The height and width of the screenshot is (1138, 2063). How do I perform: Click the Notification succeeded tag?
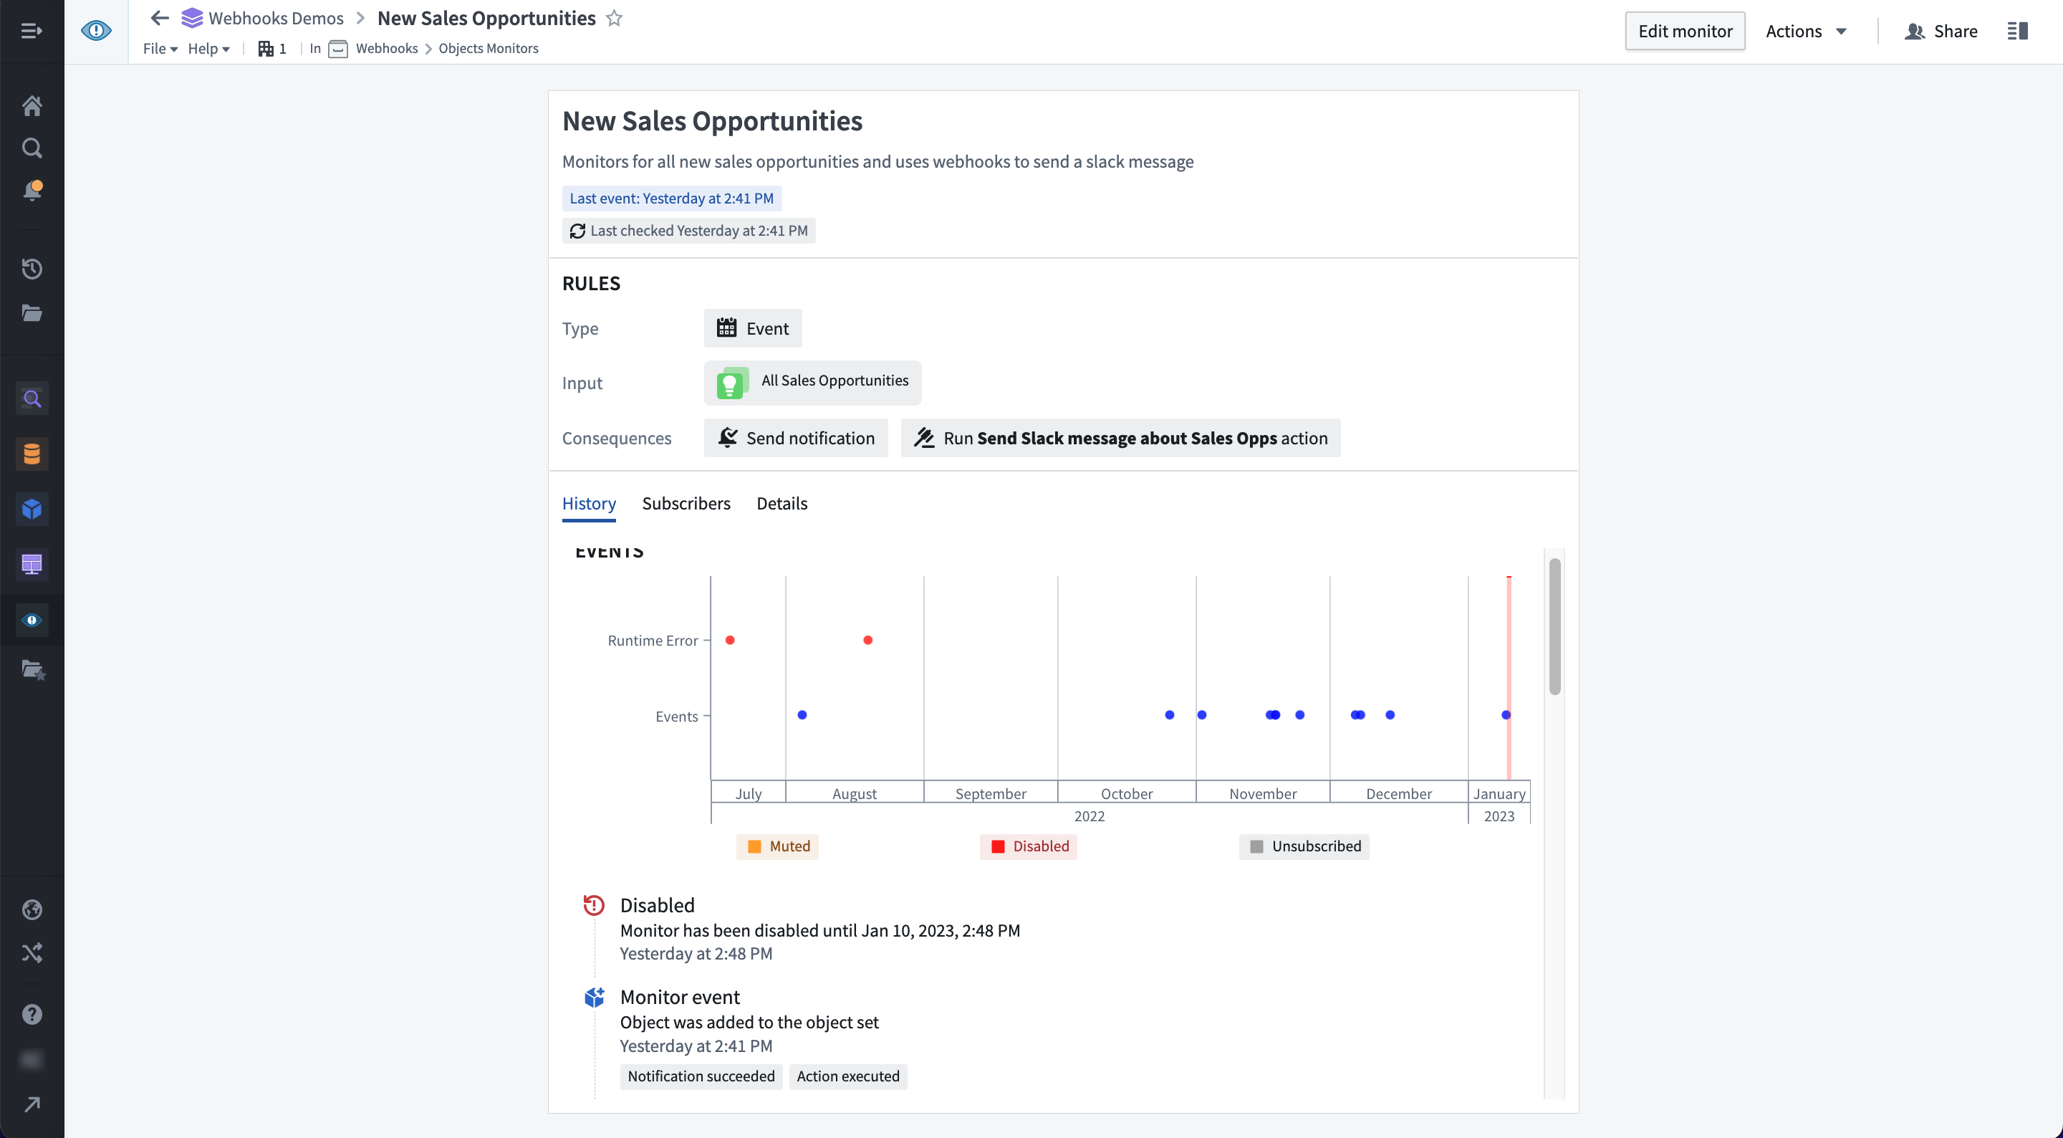coord(701,1076)
